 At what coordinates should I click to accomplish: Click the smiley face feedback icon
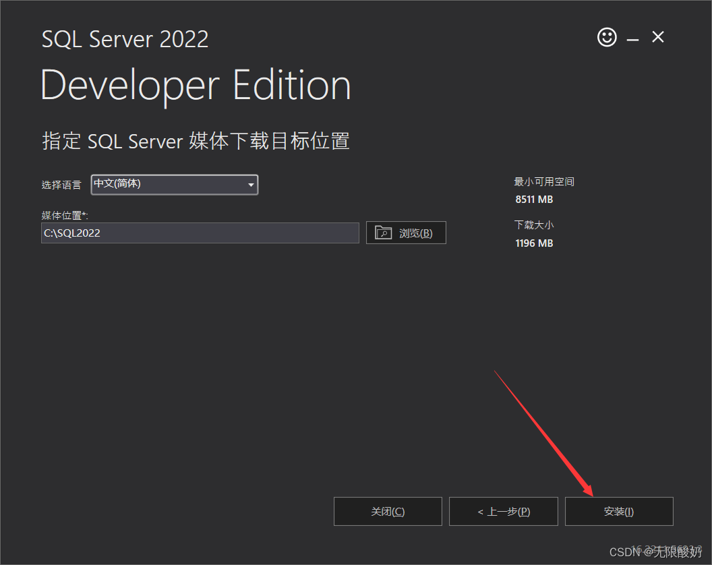(607, 38)
